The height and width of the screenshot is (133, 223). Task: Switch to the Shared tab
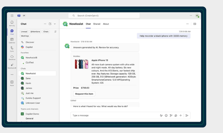coord(97,24)
